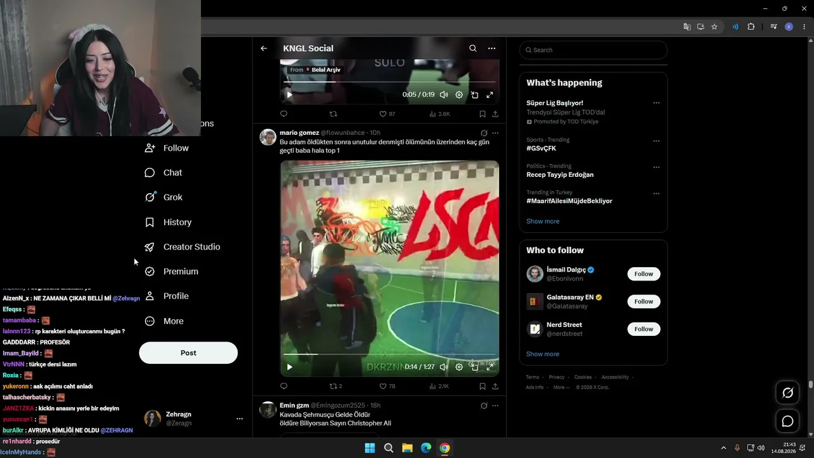Open Chat in the sidebar
The height and width of the screenshot is (458, 814).
163,172
